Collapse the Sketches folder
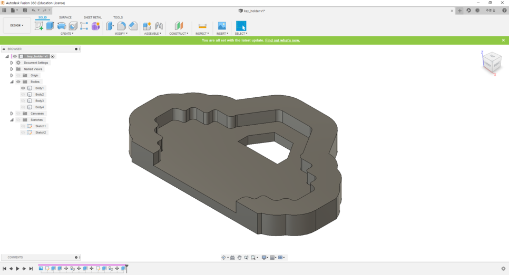 point(12,120)
